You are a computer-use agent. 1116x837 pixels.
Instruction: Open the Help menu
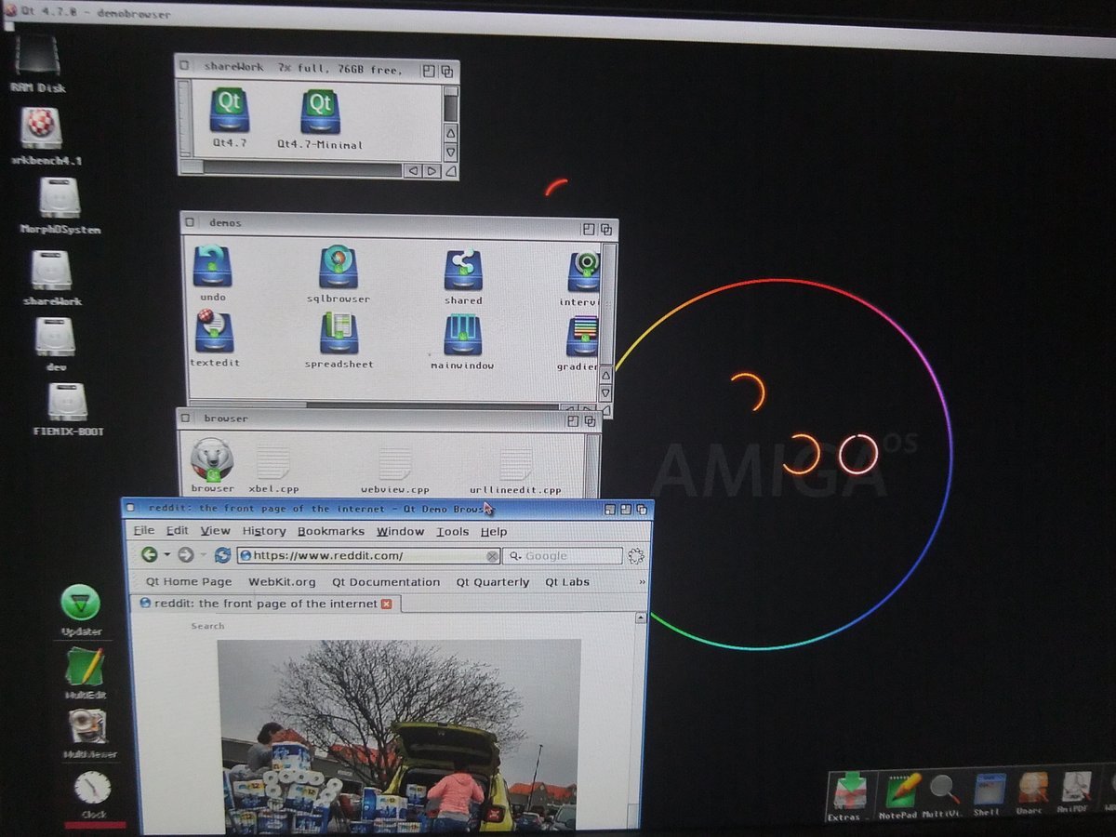(x=494, y=531)
